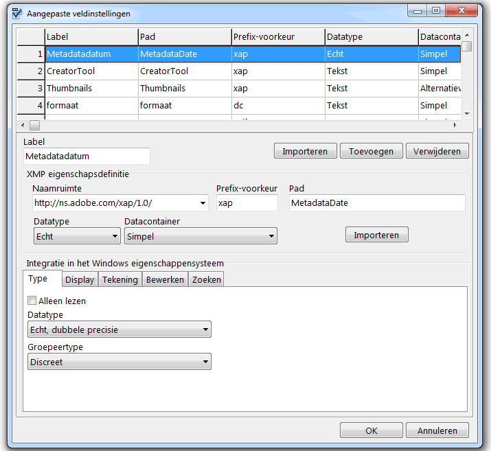Click the Pad column header
The image size is (491, 451).
(185, 37)
